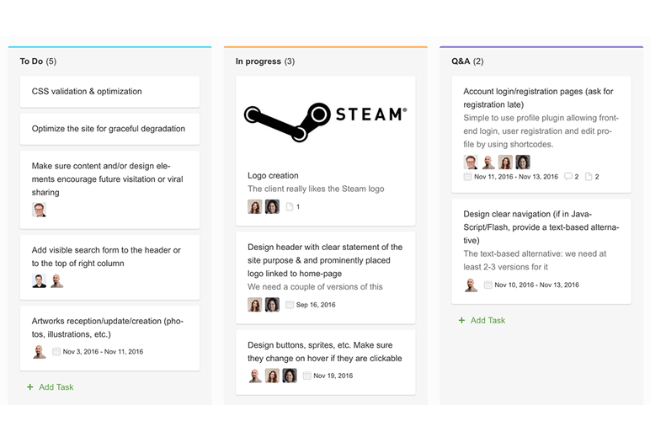Click dark-haired woman avatar on Design buttons task

290,376
